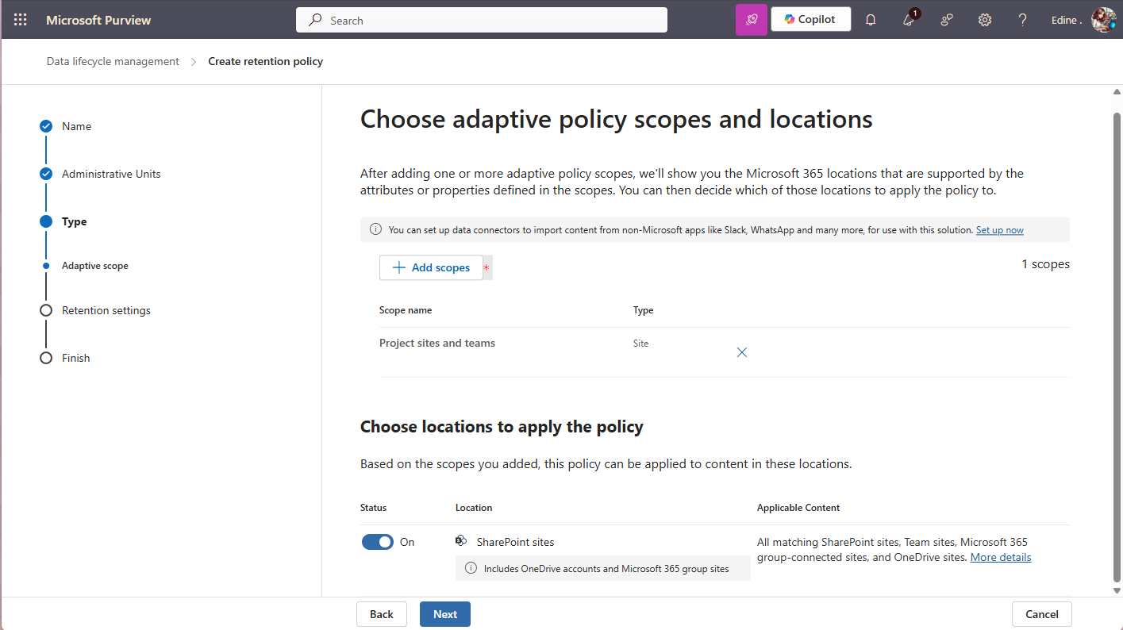Screen dimensions: 1123x630
Task: Click the info icon under SharePoint sites
Action: coord(470,568)
